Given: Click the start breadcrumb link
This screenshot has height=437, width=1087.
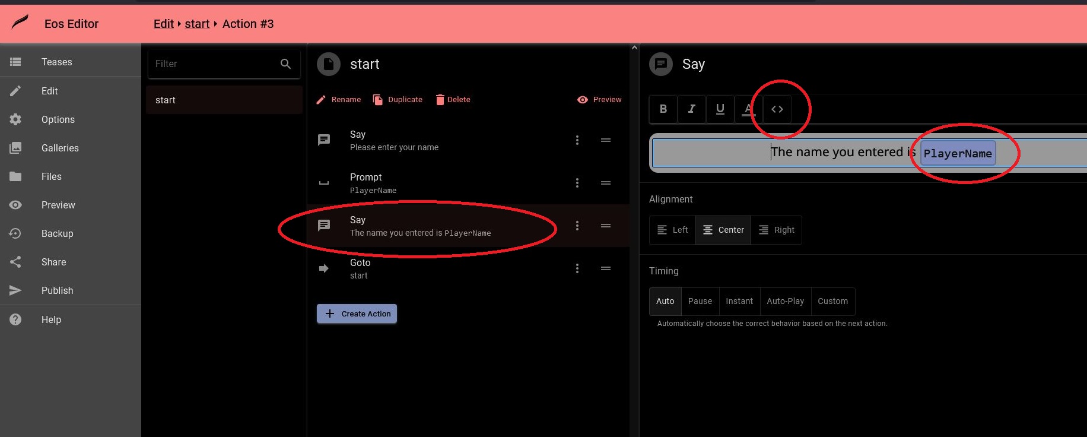Looking at the screenshot, I should 197,24.
